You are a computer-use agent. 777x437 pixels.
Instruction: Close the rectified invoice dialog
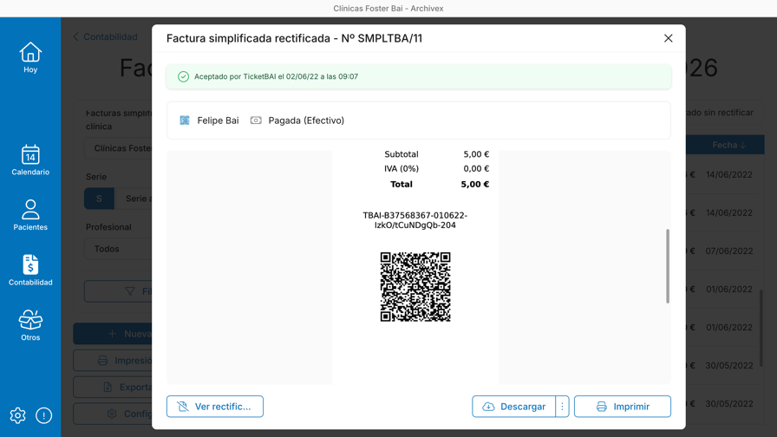[668, 38]
